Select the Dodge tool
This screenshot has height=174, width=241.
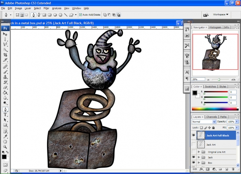coord(5,103)
